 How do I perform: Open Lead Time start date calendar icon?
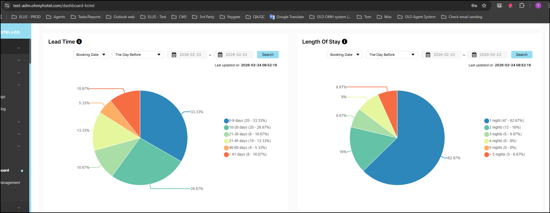pyautogui.click(x=174, y=55)
